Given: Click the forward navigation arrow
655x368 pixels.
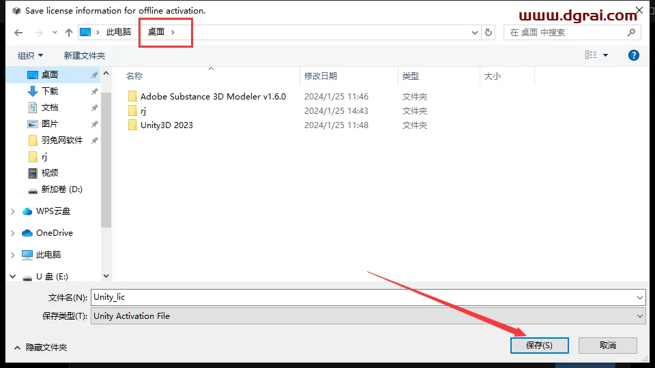Looking at the screenshot, I should tap(38, 33).
